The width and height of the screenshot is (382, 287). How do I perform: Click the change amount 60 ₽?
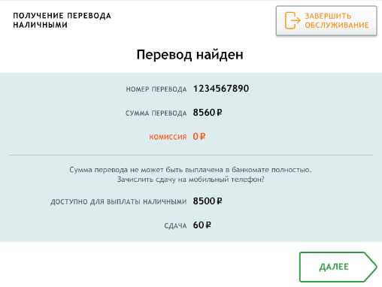tap(202, 225)
